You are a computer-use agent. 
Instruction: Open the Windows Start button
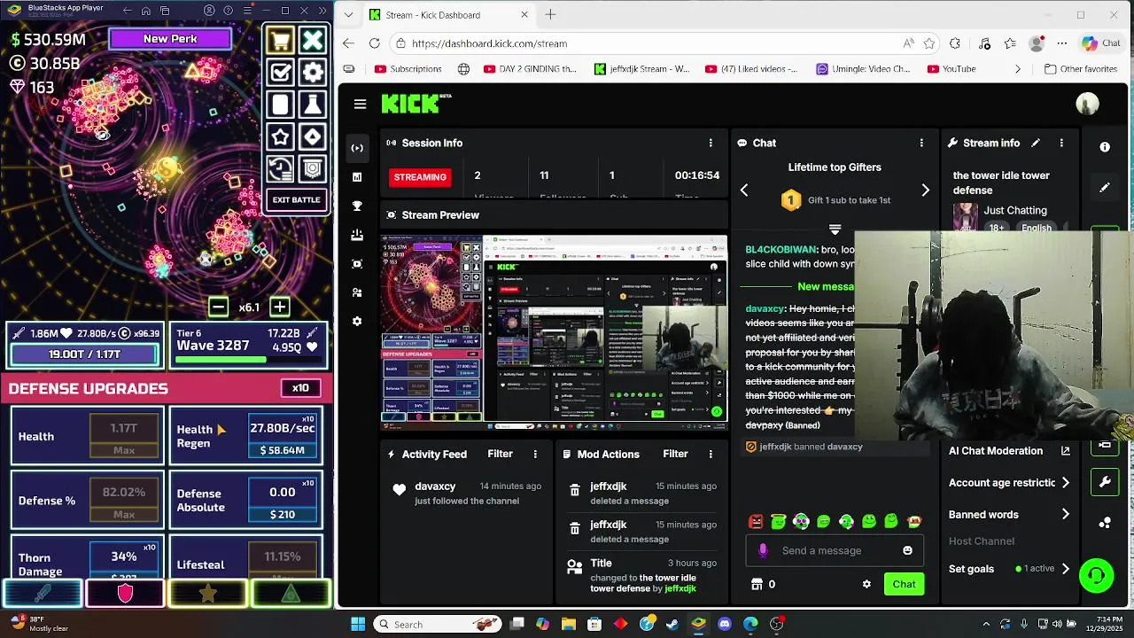coord(358,624)
